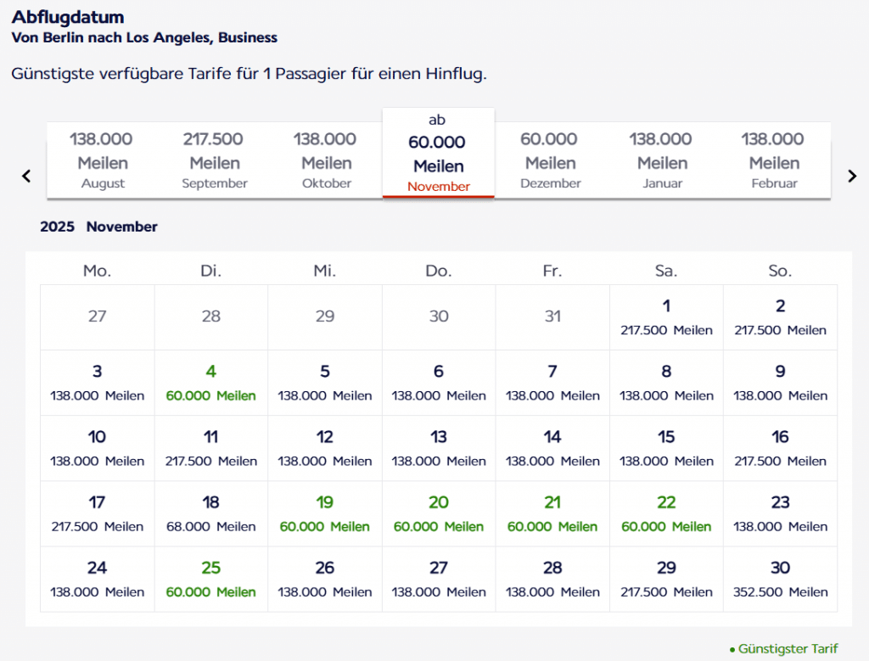869x661 pixels.
Task: Click November 30 with 352.500 Meilen
Action: click(x=780, y=579)
